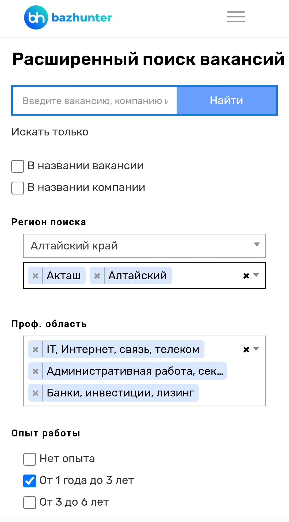This screenshot has width=289, height=522.
Task: Expand the city multi-select dropdown arrow
Action: 256,275
